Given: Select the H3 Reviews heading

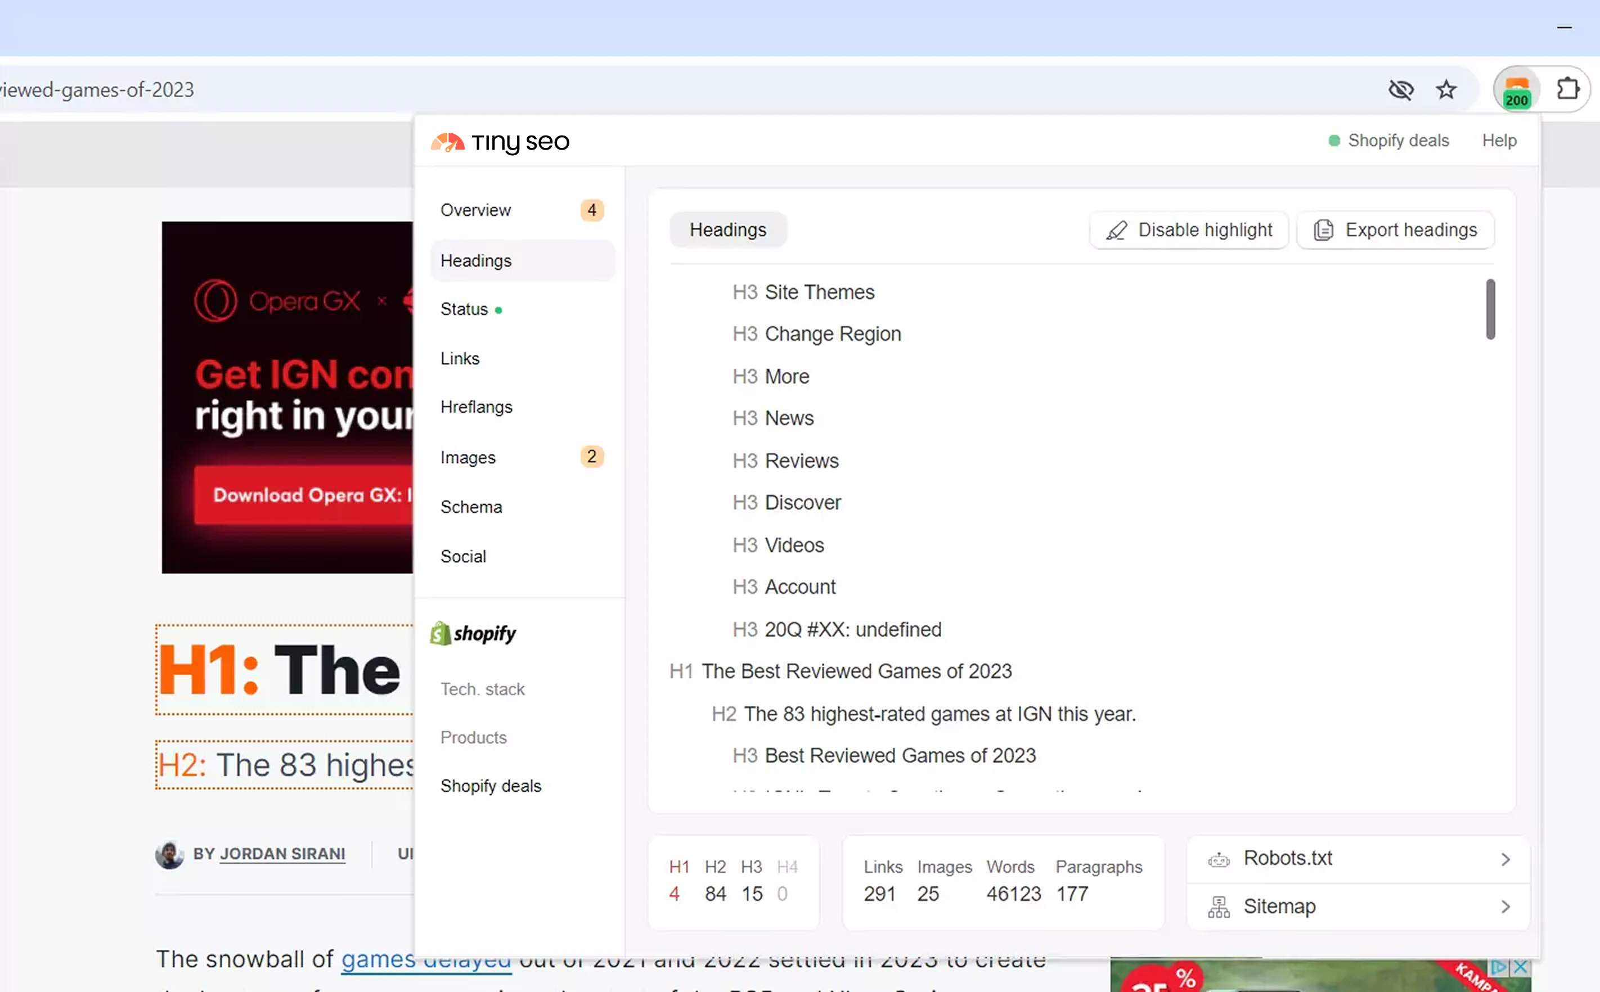Looking at the screenshot, I should [x=785, y=461].
